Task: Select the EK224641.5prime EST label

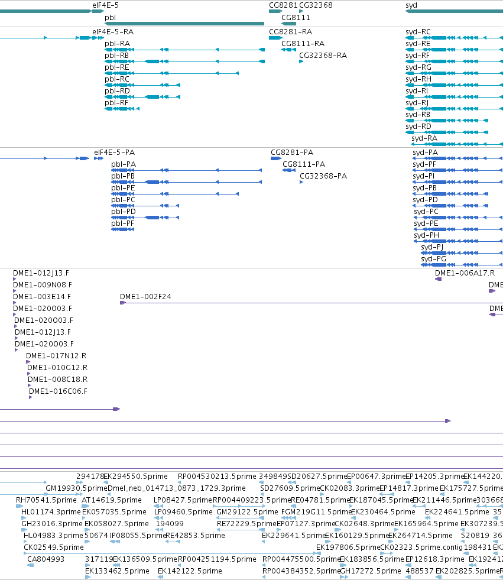Action: click(x=457, y=512)
